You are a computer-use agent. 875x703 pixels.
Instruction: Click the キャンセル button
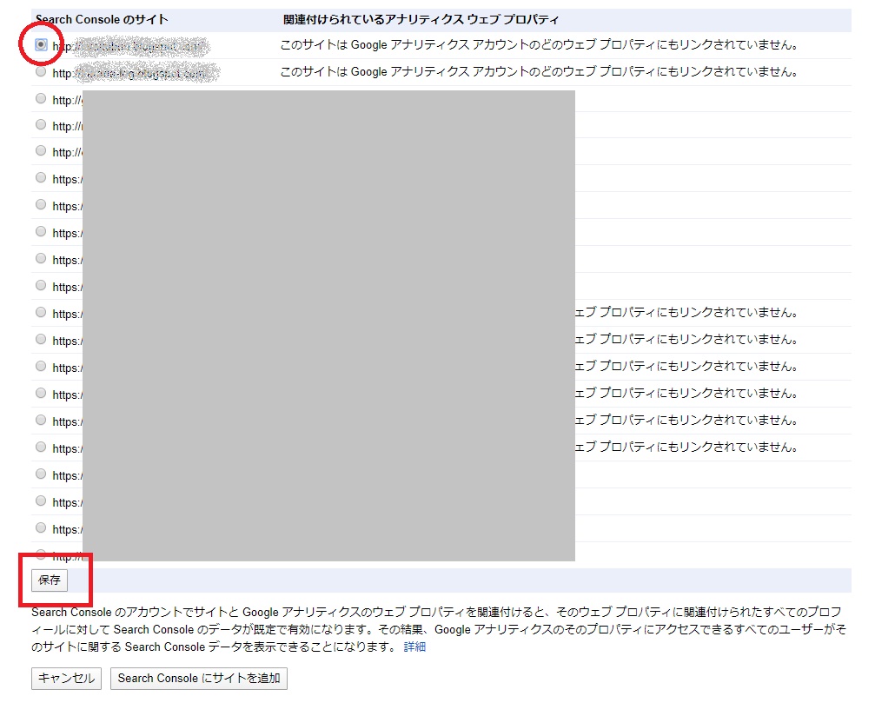(x=66, y=679)
